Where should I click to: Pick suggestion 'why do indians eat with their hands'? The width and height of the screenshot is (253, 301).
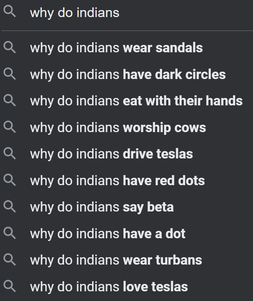[136, 101]
